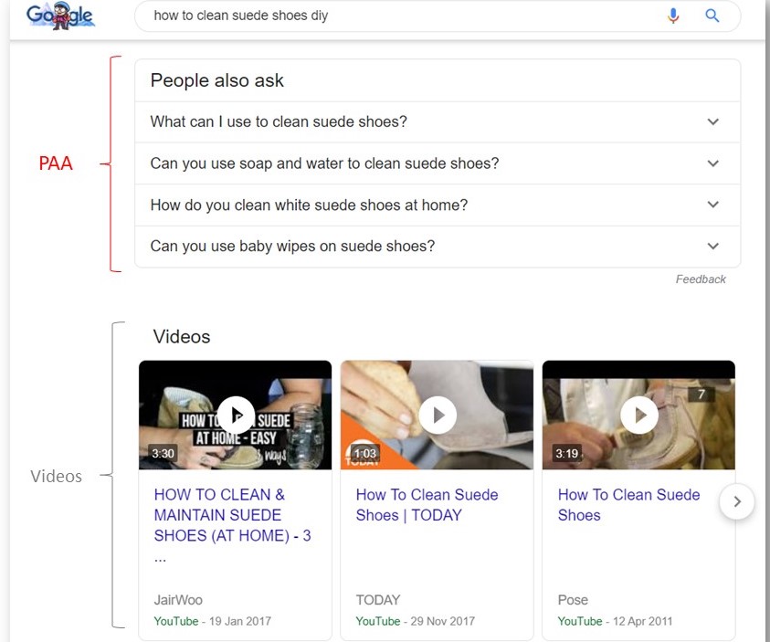This screenshot has width=770, height=642.
Task: Play the Pose suede shoes video
Action: (x=639, y=415)
